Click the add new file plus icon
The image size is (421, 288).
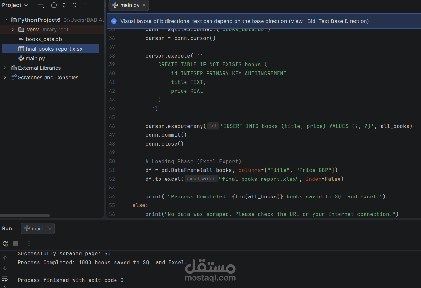click(40, 5)
